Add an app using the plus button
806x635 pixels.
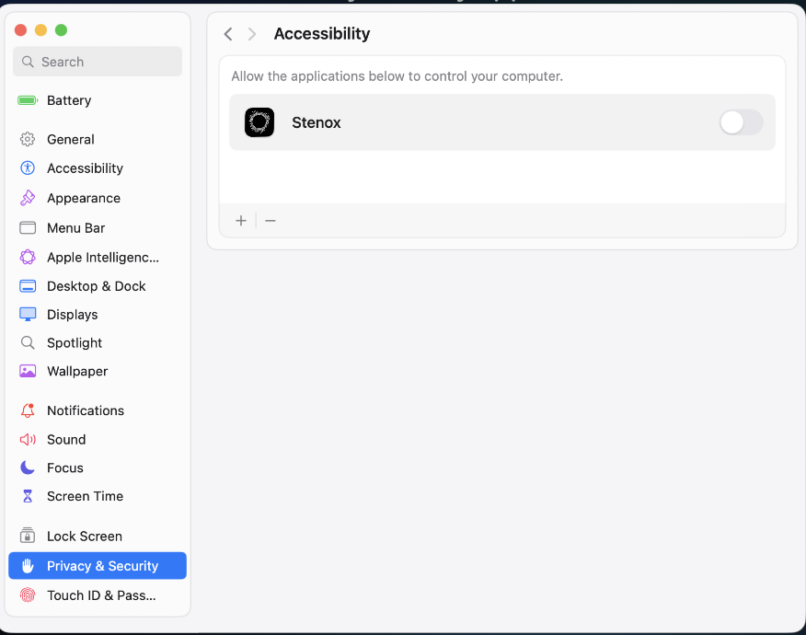click(240, 221)
